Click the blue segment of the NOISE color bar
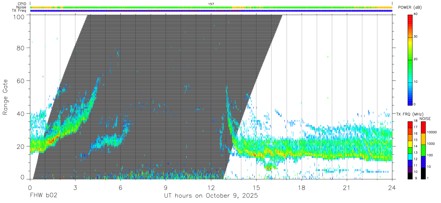 [423, 162]
